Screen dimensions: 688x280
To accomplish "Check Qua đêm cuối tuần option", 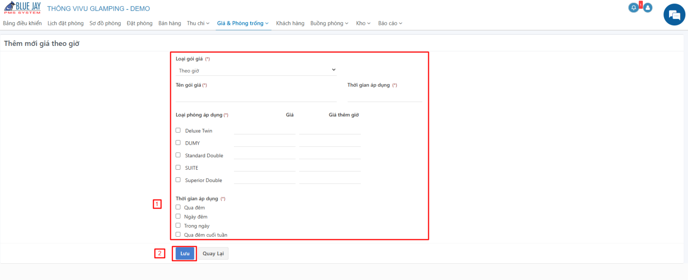I will [x=178, y=234].
